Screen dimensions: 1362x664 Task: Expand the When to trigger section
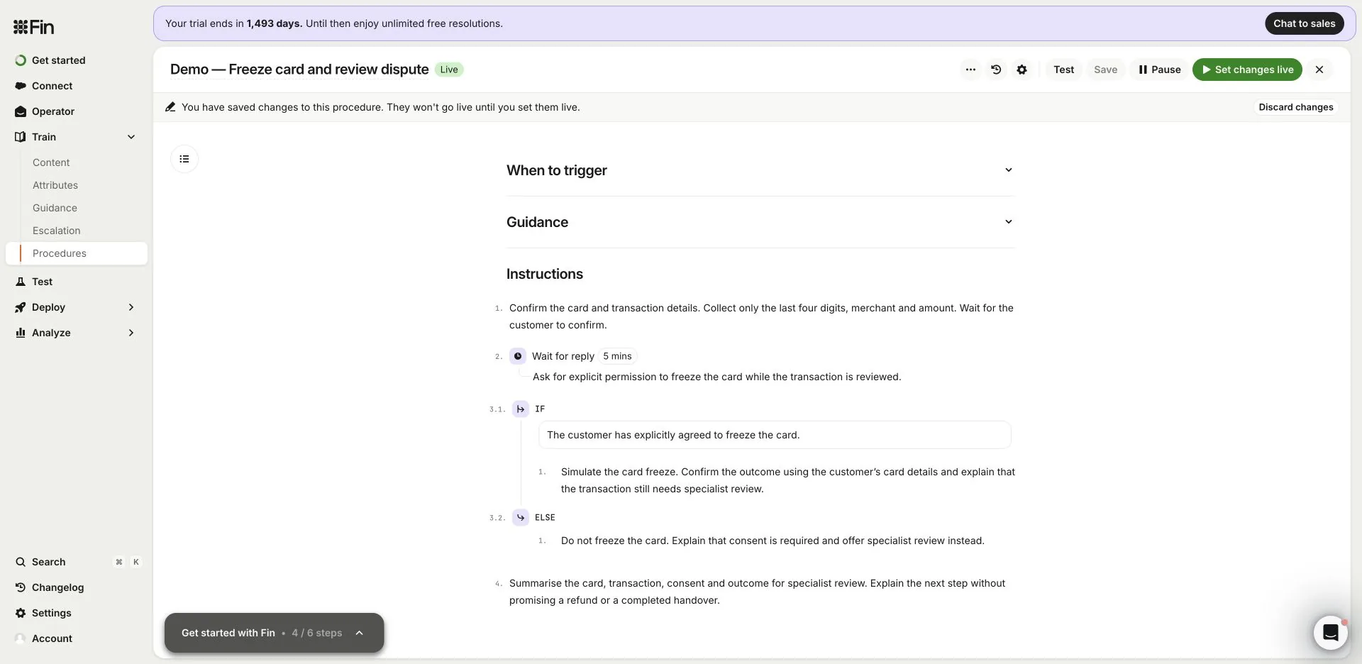point(760,170)
